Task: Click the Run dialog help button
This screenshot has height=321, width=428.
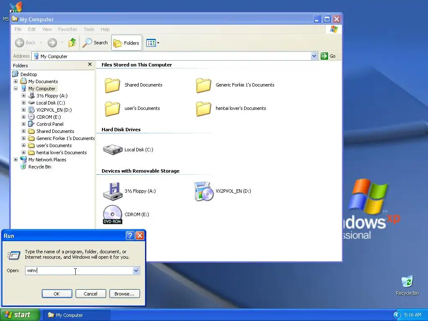Action: point(130,235)
